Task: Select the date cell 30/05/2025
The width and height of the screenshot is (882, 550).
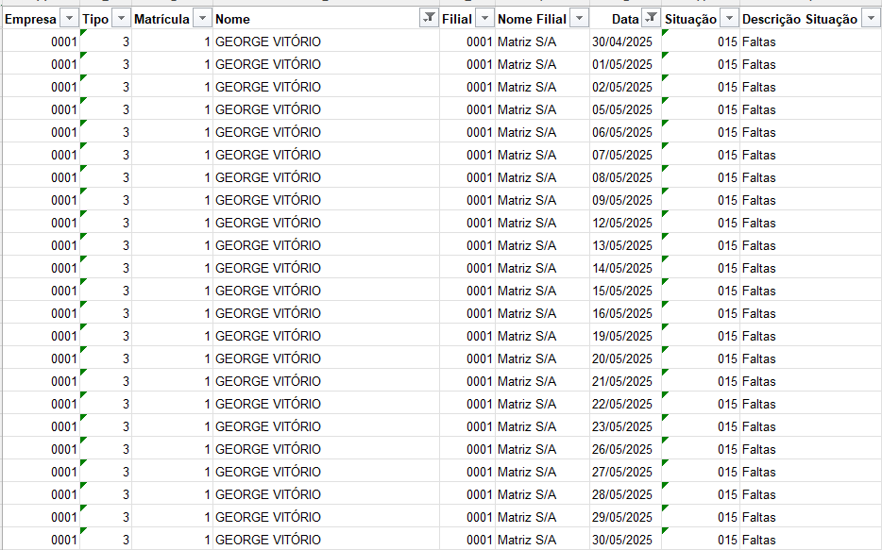Action: coord(622,541)
